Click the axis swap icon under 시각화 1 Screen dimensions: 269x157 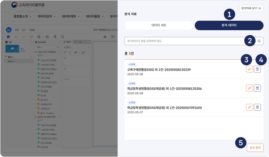coord(65,52)
